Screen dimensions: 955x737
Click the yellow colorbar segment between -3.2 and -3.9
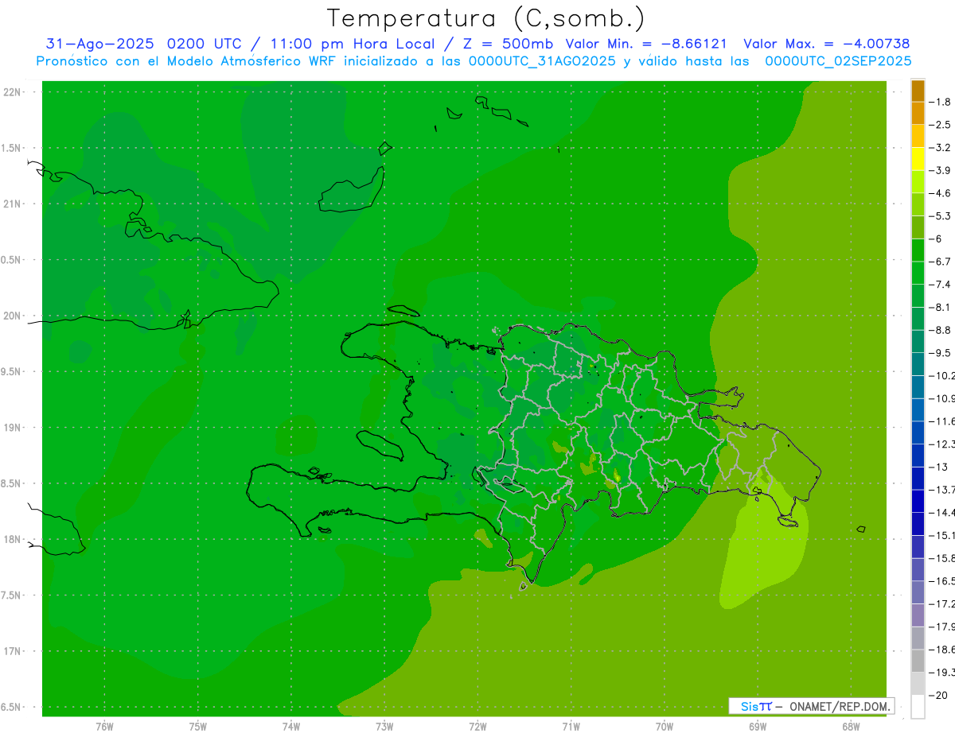(918, 159)
